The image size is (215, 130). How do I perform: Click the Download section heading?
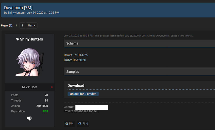76,85
